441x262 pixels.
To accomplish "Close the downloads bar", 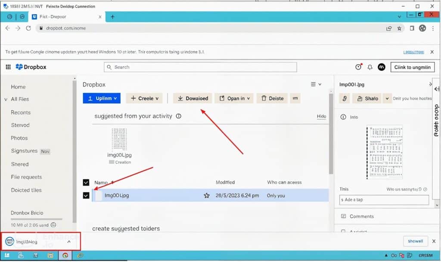I will click(434, 241).
